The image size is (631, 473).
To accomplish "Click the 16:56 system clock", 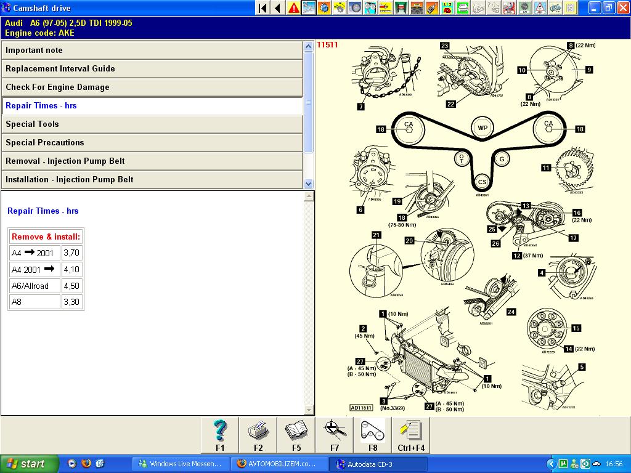I will (614, 464).
